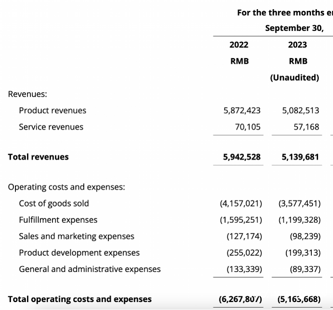Click the 2023 column header
Viewport: 333px width, 310px height.
[x=297, y=45]
